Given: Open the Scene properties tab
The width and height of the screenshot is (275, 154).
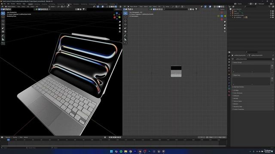Looking at the screenshot, I should coord(229,68).
